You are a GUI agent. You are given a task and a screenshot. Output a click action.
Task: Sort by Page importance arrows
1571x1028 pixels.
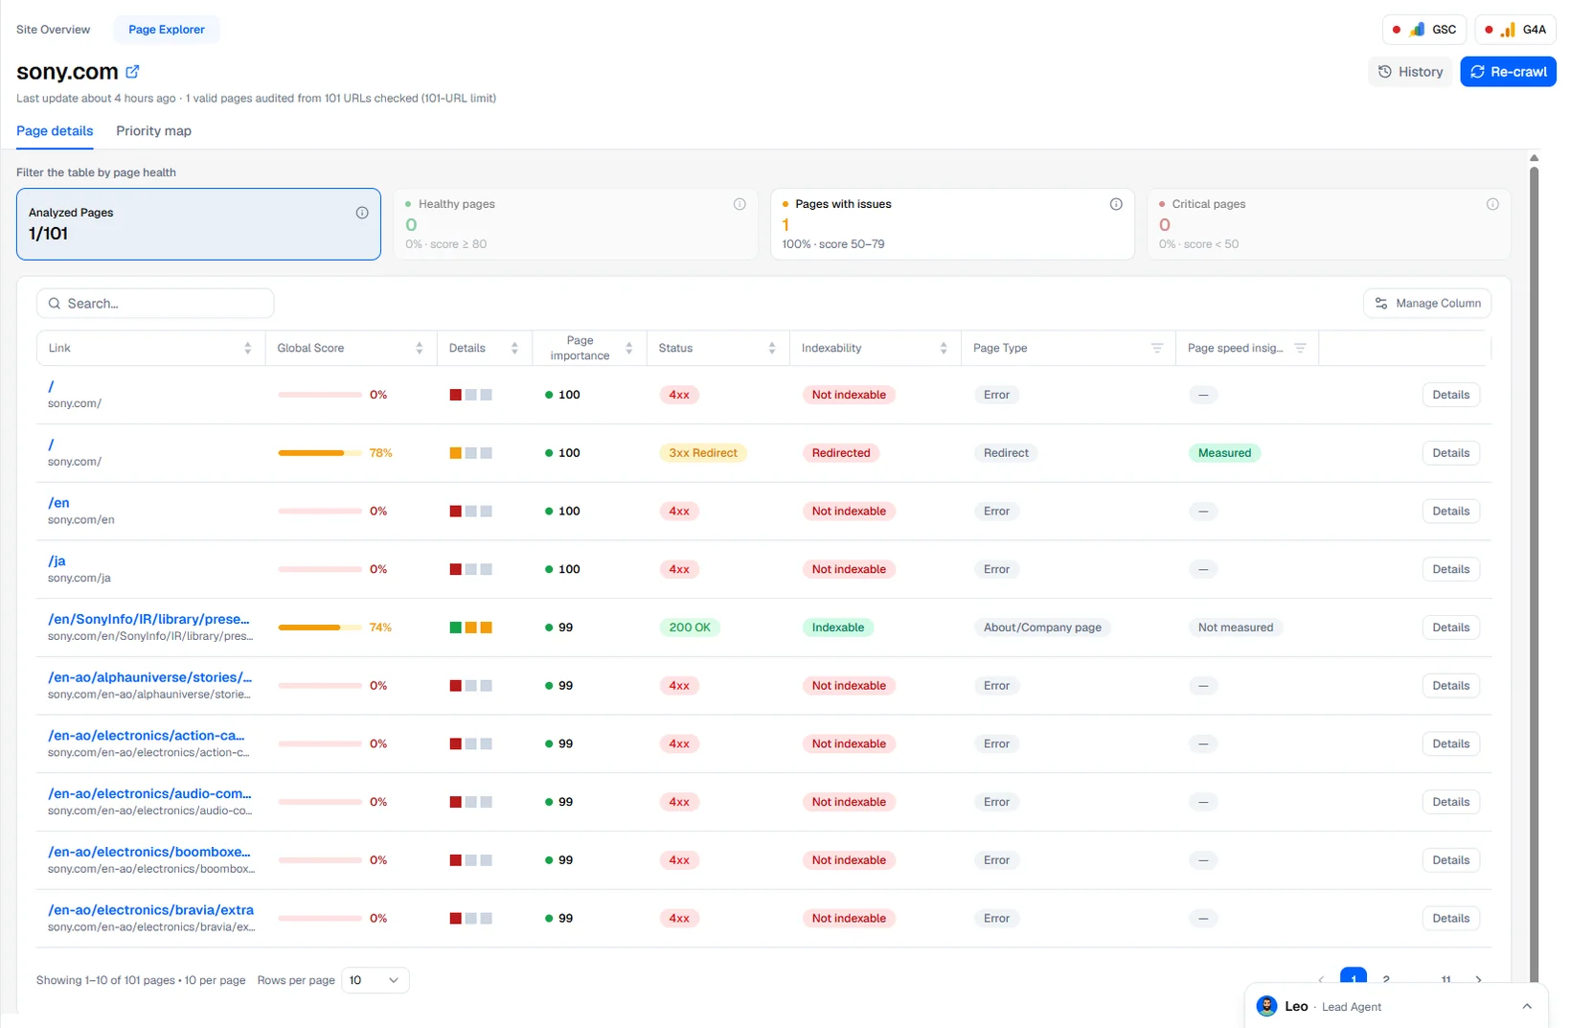click(629, 348)
